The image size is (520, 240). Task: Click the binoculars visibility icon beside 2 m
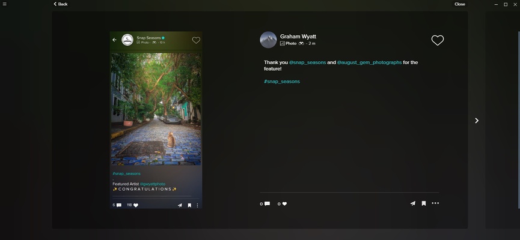click(x=301, y=43)
